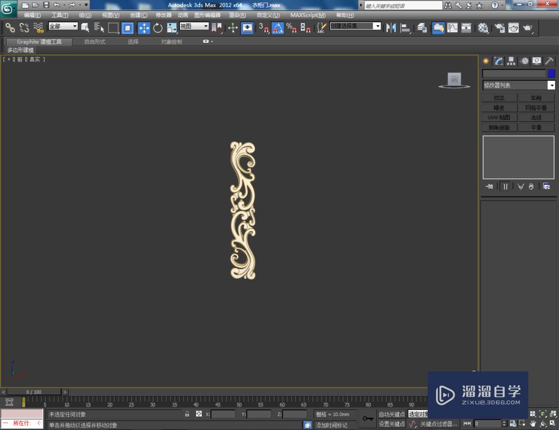The image size is (559, 430).
Task: Open the Rendered Frame Window icon
Action: (x=513, y=28)
